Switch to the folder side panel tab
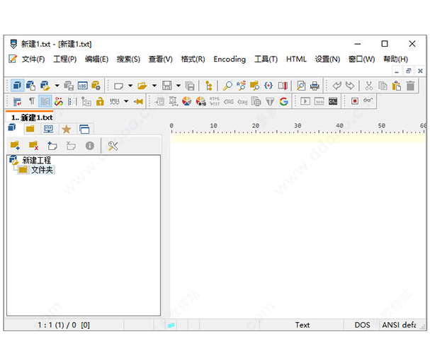 (x=30, y=129)
